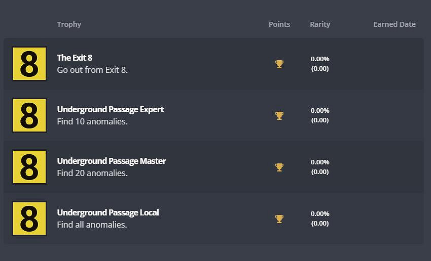This screenshot has height=261, width=431.
Task: Sort by the Rarity column header
Action: coord(320,24)
